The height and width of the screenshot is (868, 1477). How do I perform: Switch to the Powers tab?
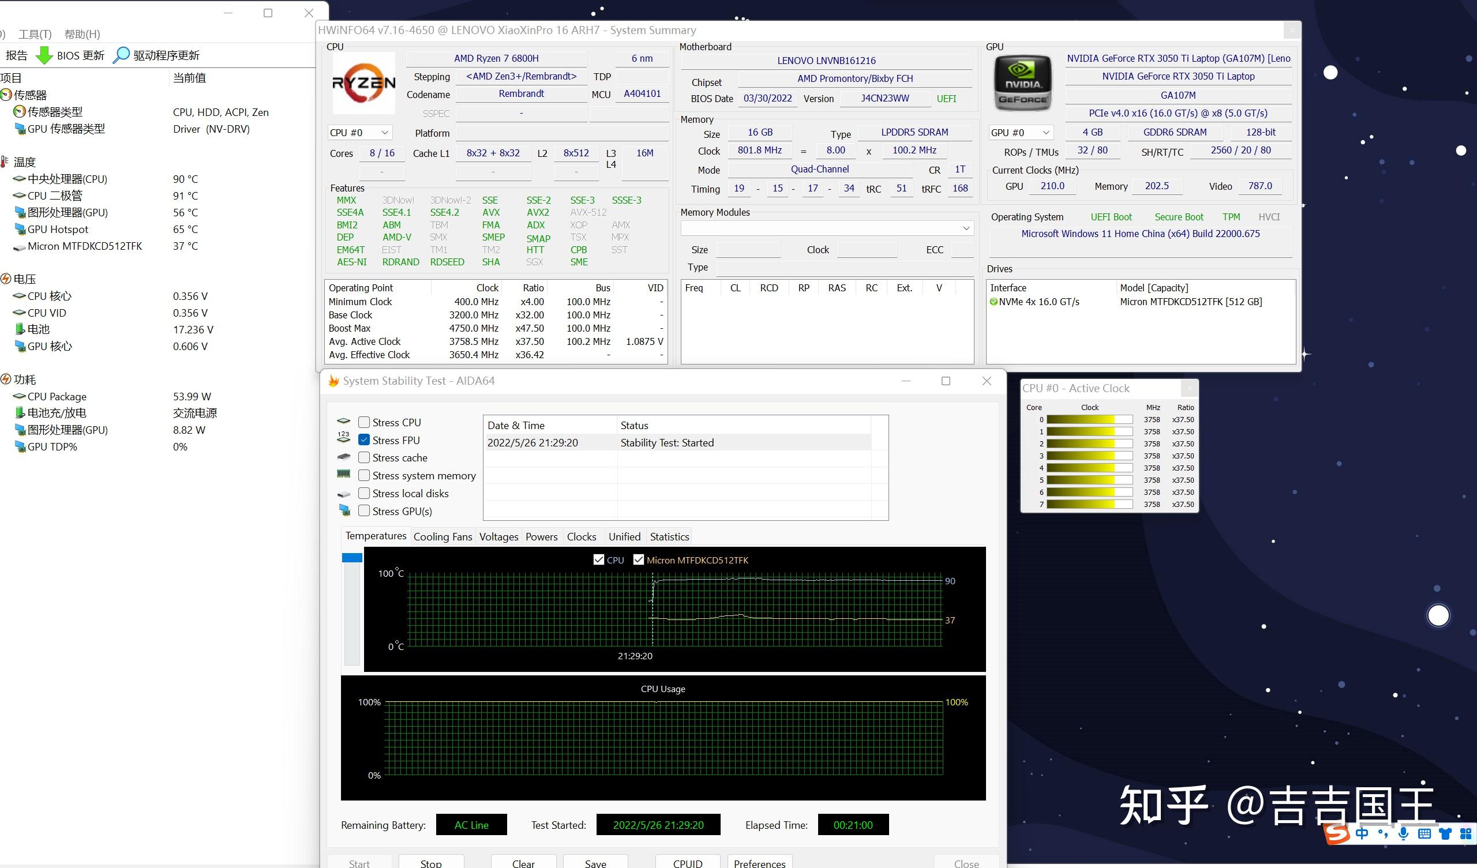coord(542,536)
